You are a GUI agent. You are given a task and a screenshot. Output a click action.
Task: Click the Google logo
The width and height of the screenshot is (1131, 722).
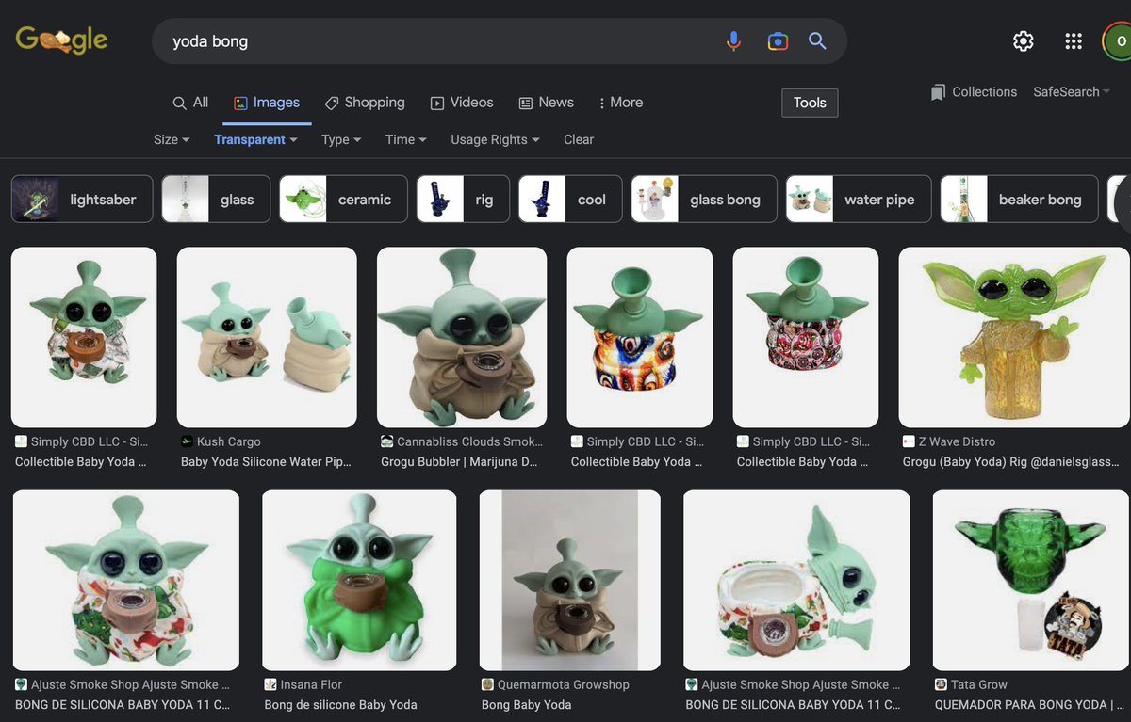point(62,40)
